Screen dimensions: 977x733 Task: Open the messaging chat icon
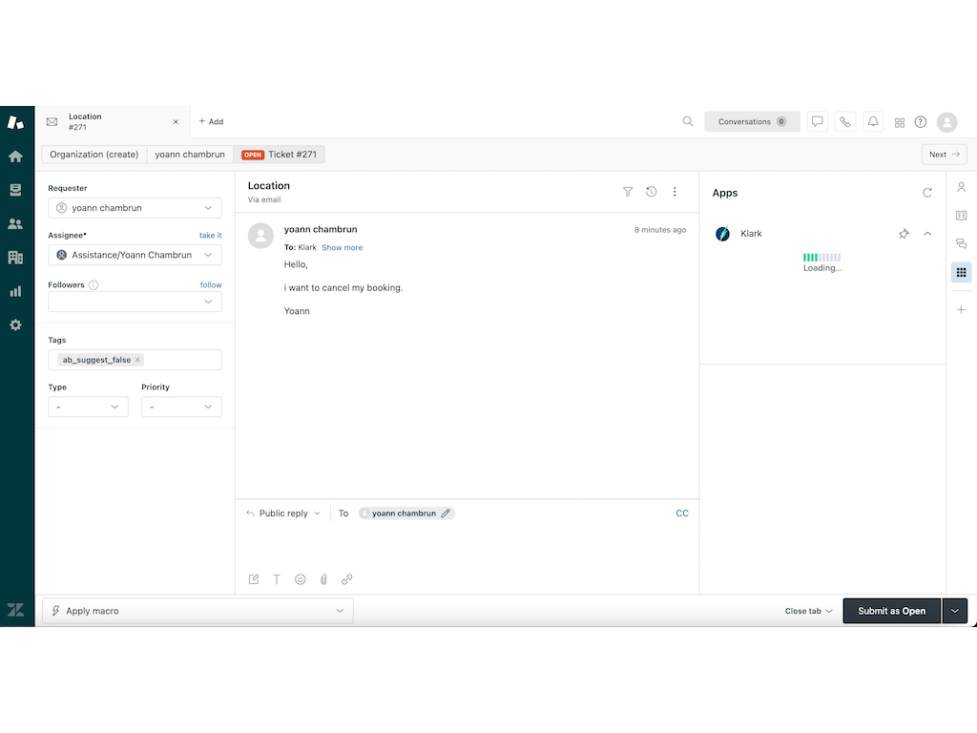point(818,121)
